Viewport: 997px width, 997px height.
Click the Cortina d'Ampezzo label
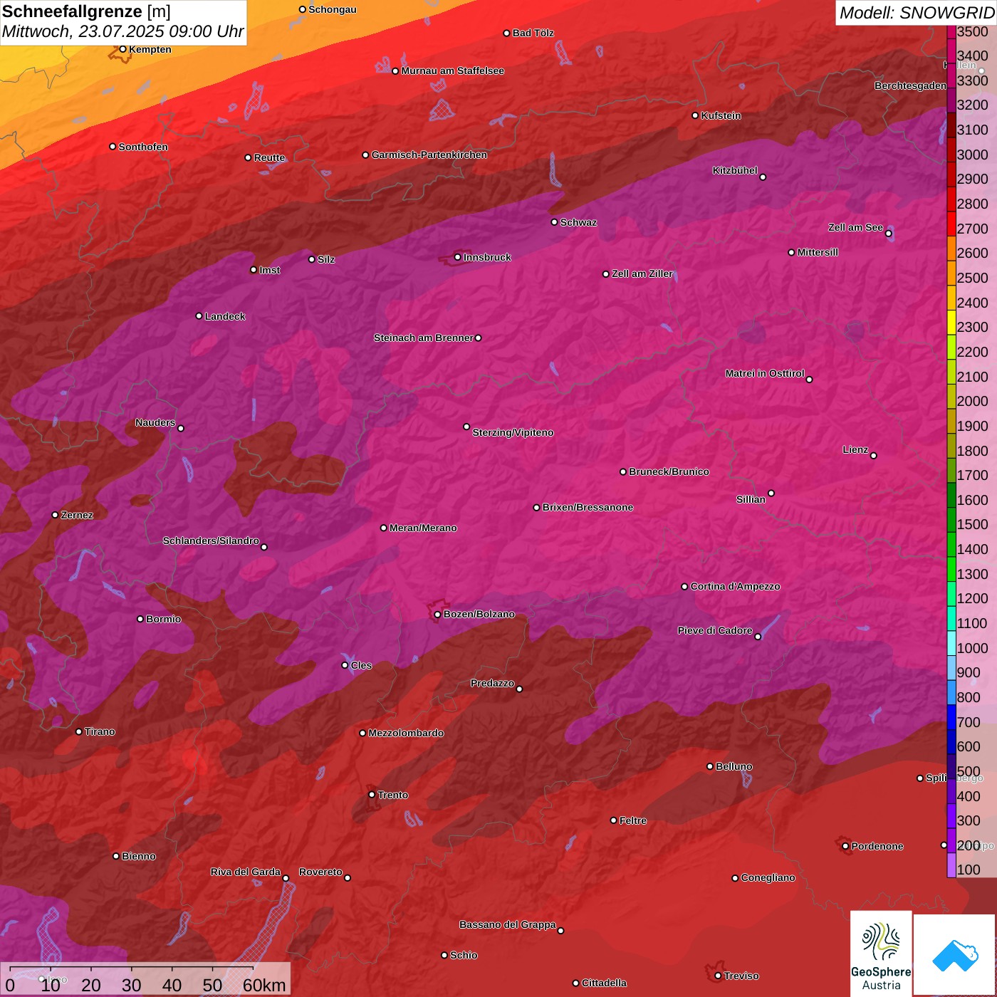pos(735,586)
